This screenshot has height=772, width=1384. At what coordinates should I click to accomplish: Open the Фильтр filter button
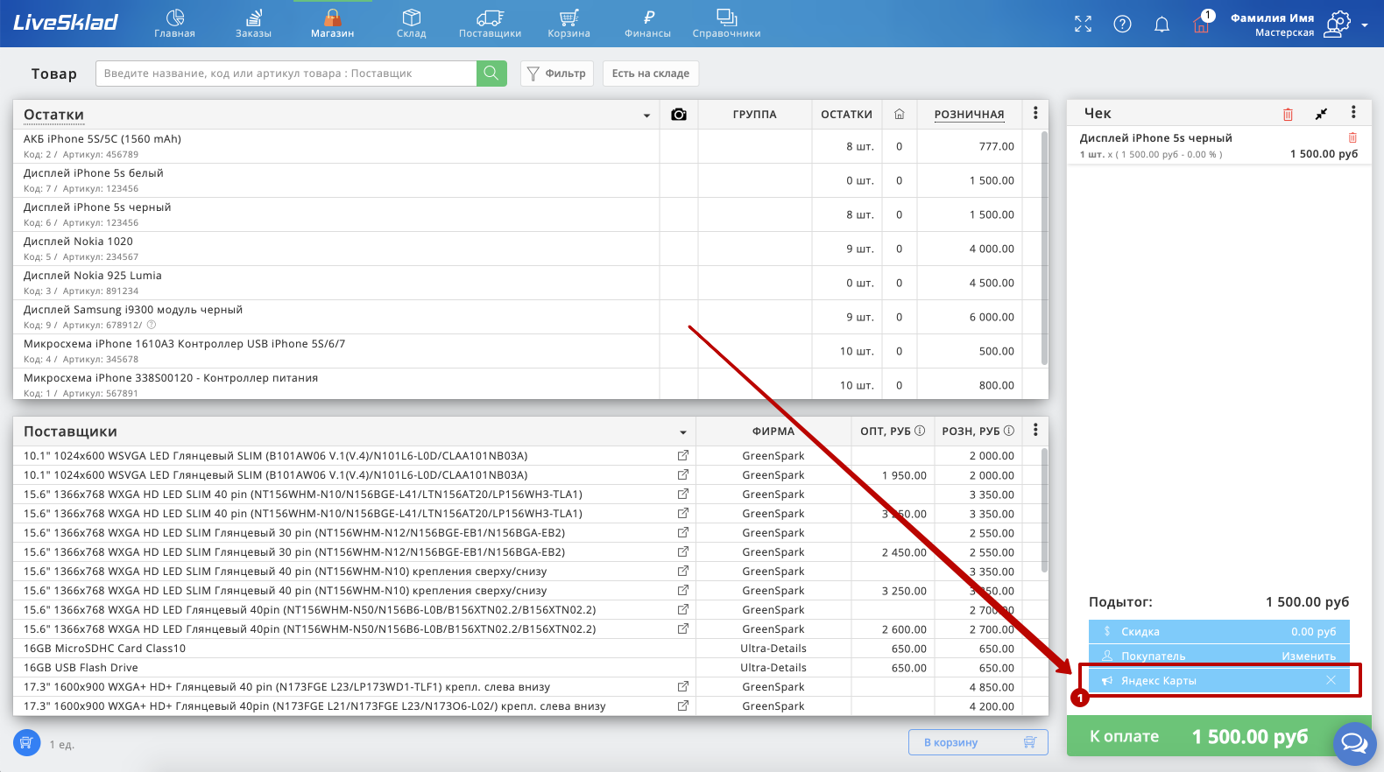[557, 74]
